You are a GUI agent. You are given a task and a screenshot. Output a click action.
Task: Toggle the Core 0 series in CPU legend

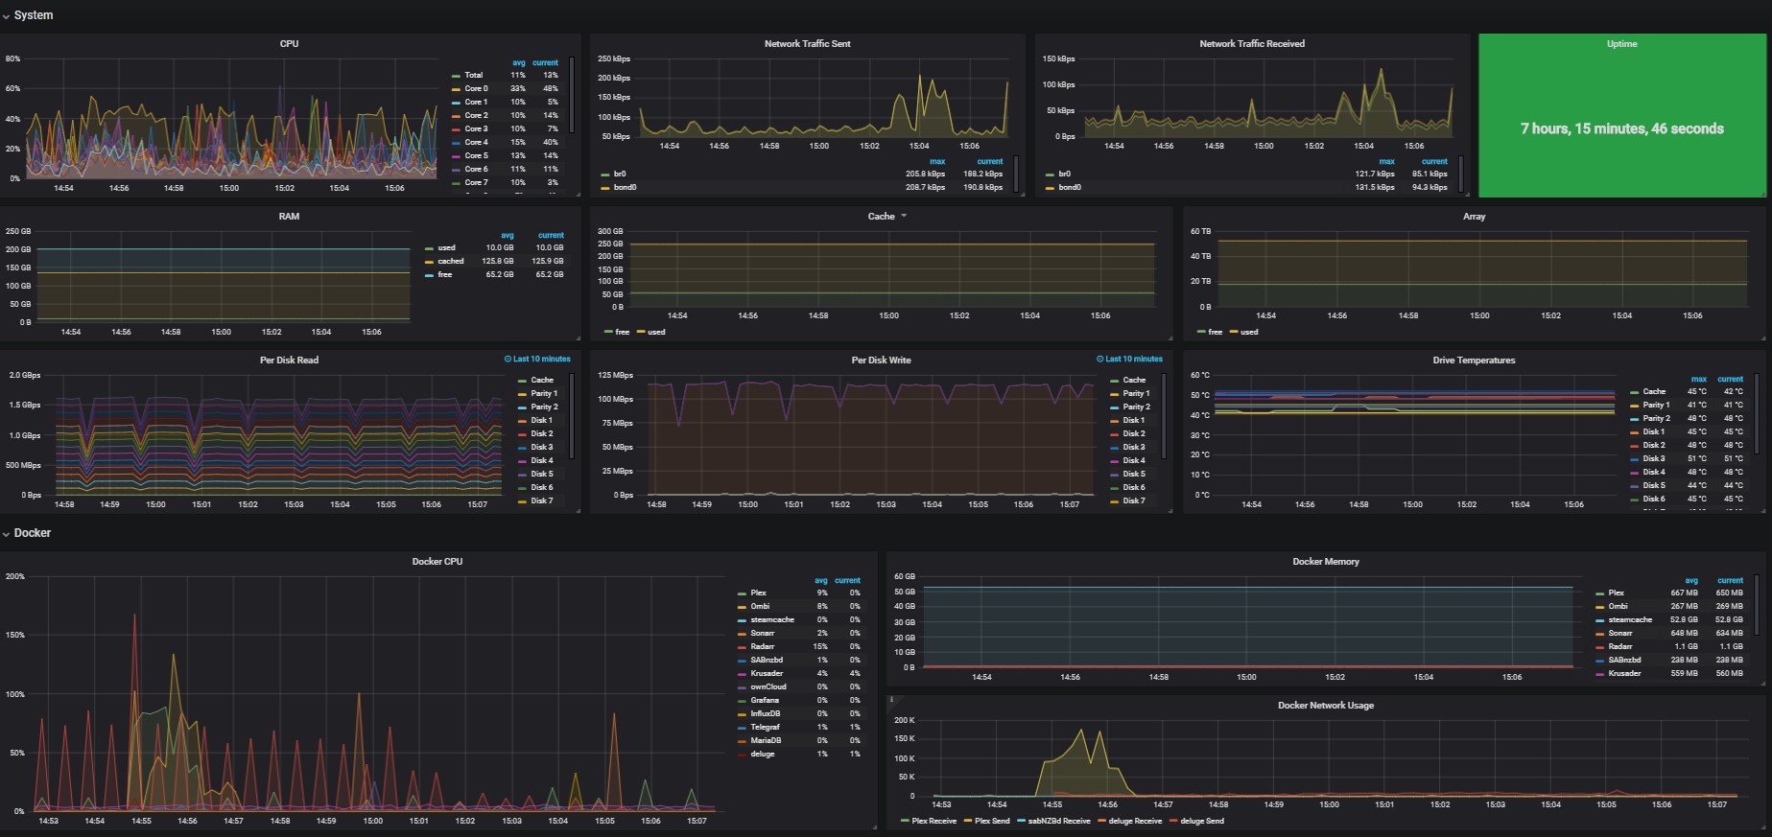(476, 88)
